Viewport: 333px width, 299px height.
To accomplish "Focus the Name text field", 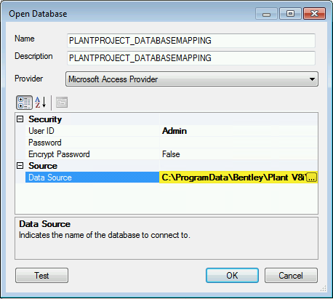I will (x=191, y=41).
